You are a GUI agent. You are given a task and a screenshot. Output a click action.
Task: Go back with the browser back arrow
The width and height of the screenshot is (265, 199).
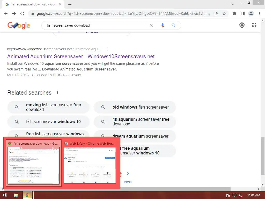(x=6, y=13)
